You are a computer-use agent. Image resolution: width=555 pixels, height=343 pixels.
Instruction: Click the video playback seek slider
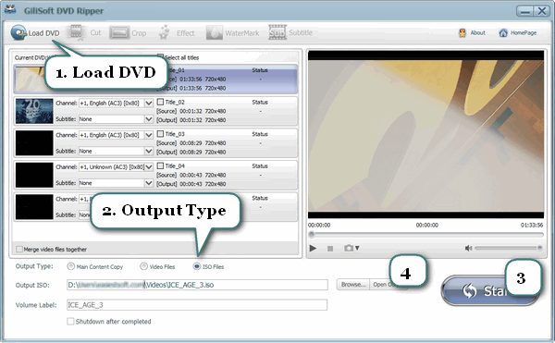425,235
